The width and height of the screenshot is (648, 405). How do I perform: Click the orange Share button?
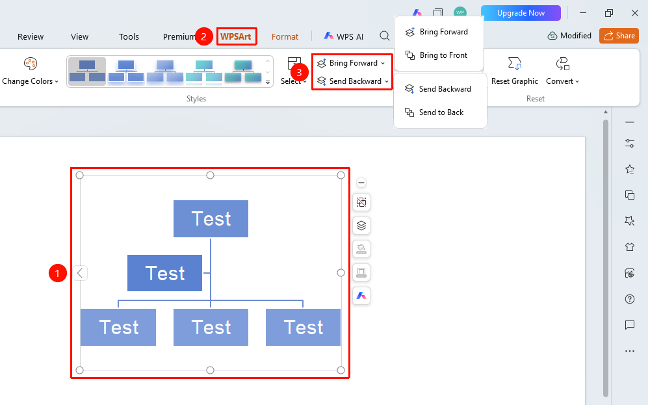pos(619,36)
